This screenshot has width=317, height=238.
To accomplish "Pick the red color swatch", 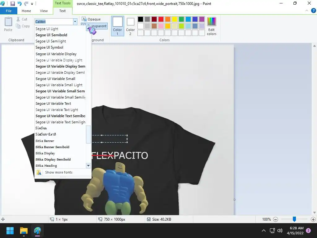I will (161, 19).
